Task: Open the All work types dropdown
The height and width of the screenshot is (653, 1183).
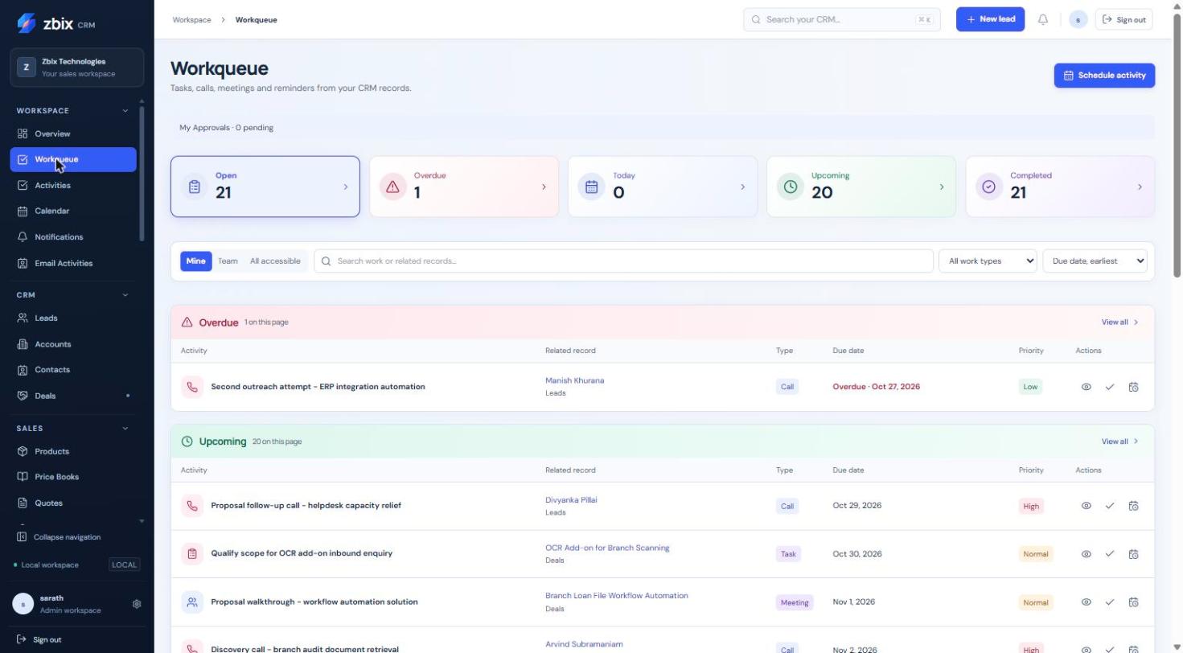Action: click(988, 261)
